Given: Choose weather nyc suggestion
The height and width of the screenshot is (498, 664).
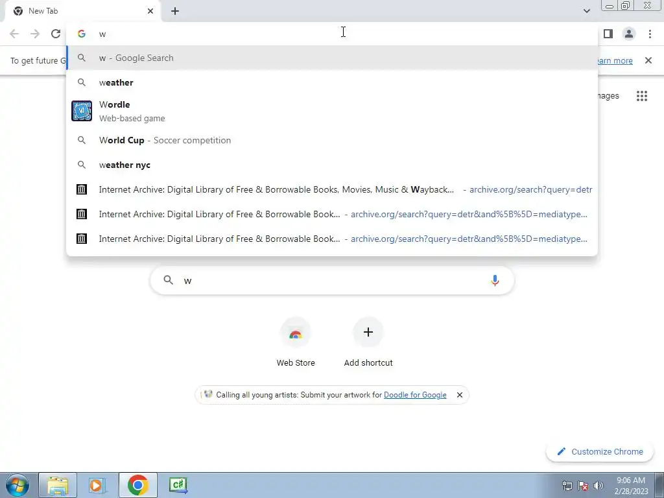Looking at the screenshot, I should point(332,165).
